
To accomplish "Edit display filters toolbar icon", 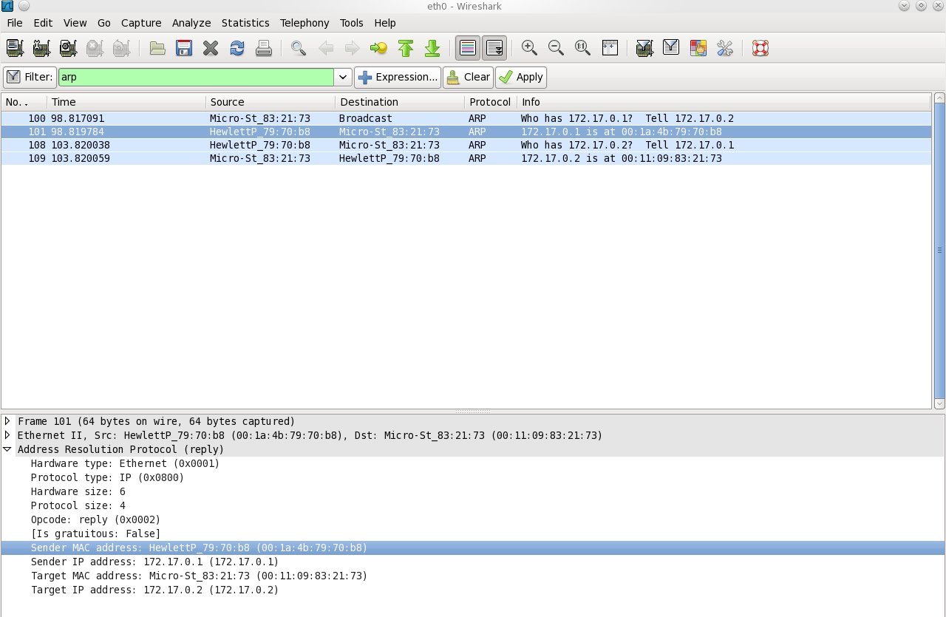I will 671,49.
